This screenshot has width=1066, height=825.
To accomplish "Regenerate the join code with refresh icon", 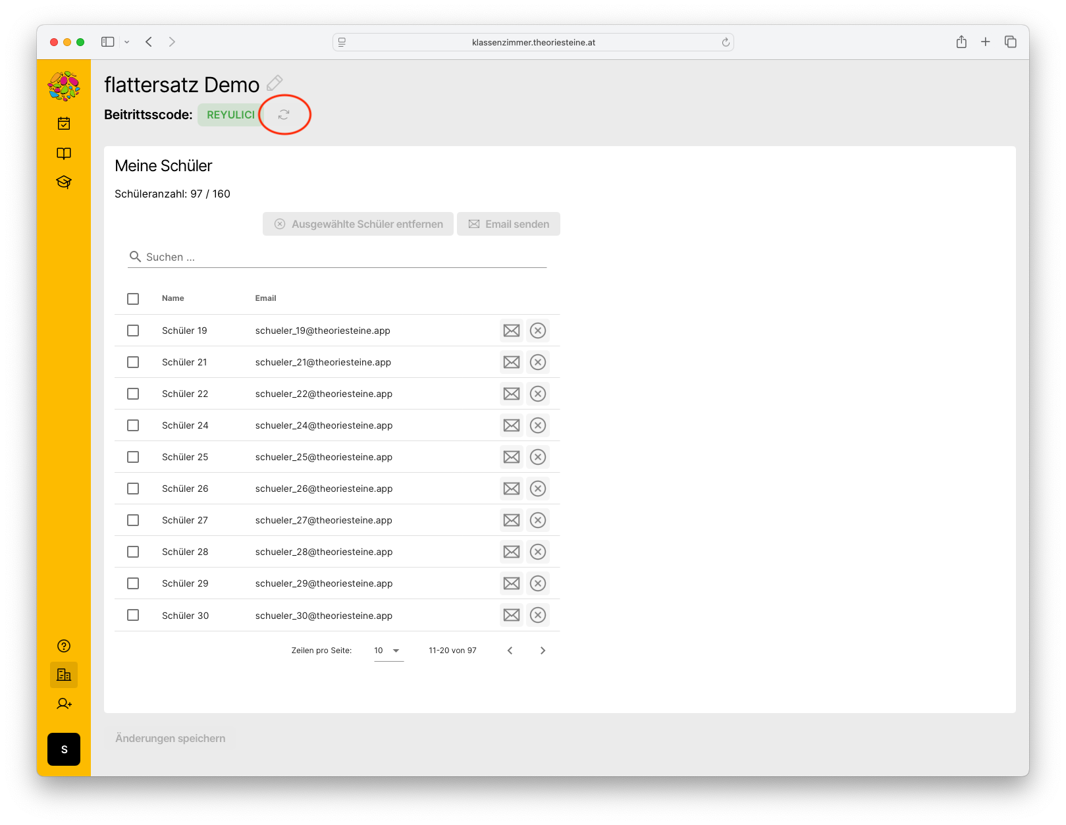I will coord(284,115).
